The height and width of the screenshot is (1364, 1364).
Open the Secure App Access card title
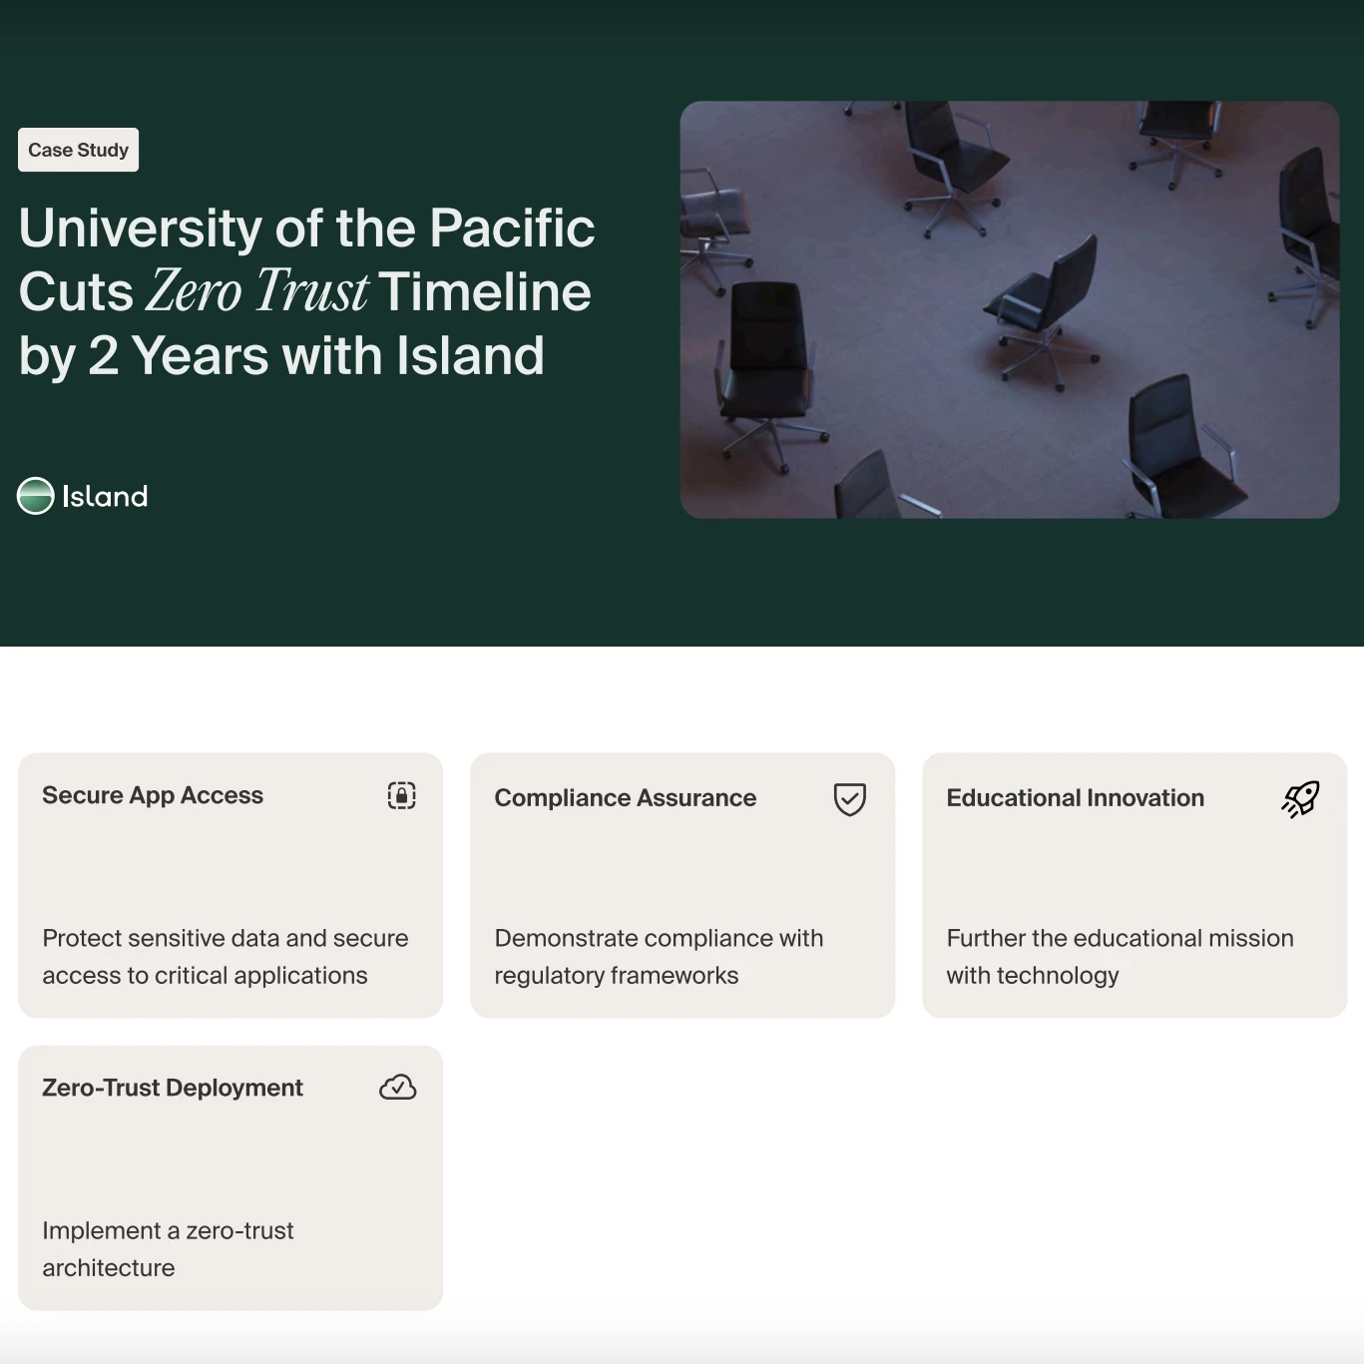point(153,795)
